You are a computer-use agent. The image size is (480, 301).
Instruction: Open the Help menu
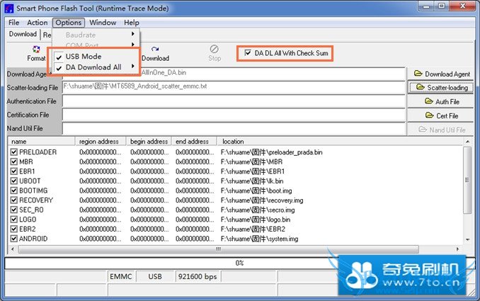[131, 23]
